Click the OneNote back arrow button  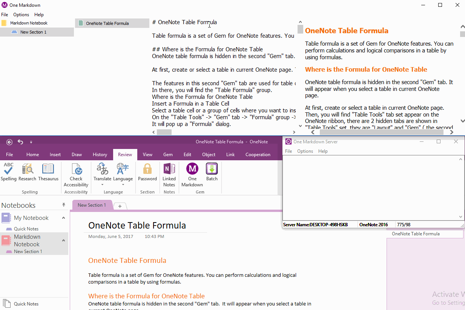point(9,142)
